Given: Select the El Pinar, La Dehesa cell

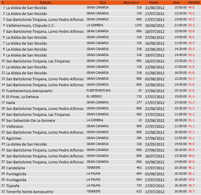Looking at the screenshot, I should coord(22,97).
